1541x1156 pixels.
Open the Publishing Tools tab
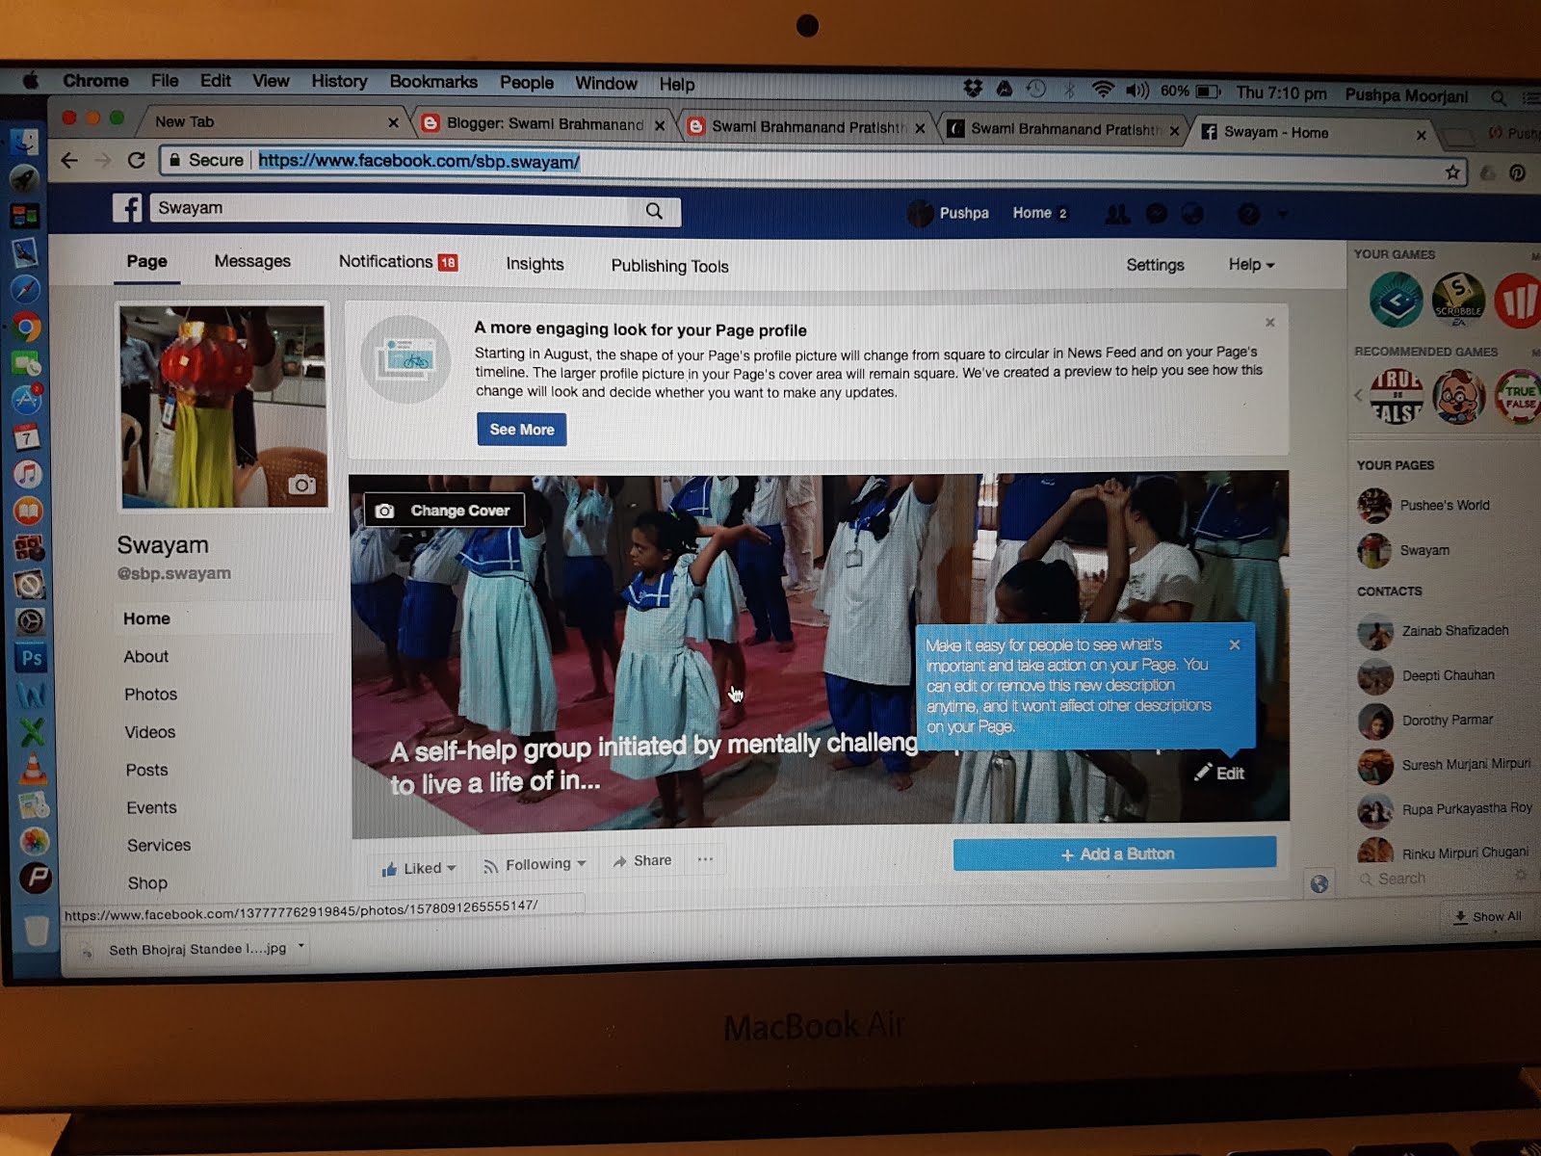(x=669, y=266)
